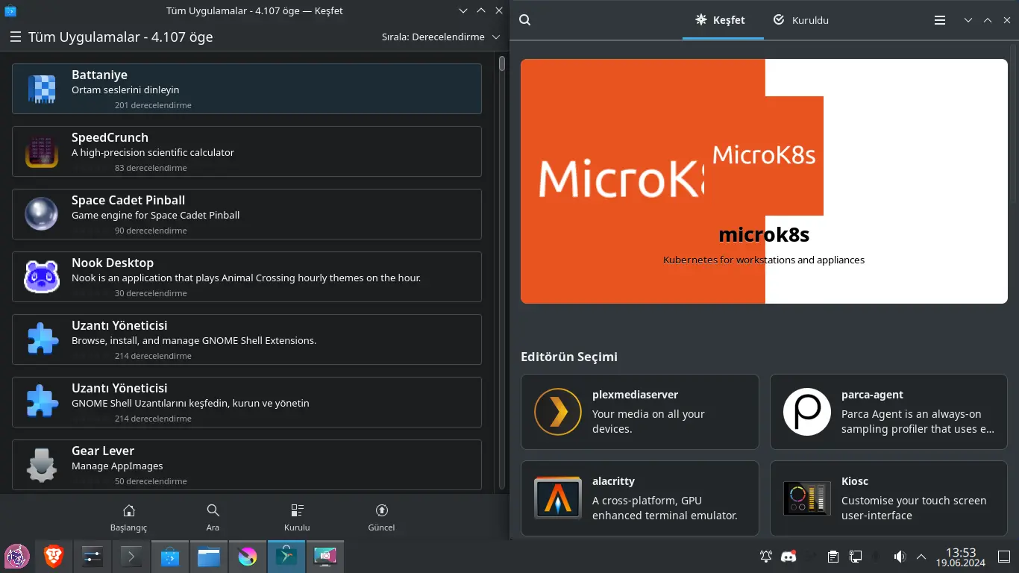Click 'Ortam seslerini dinleyin' description
This screenshot has height=573, width=1019.
coord(125,90)
